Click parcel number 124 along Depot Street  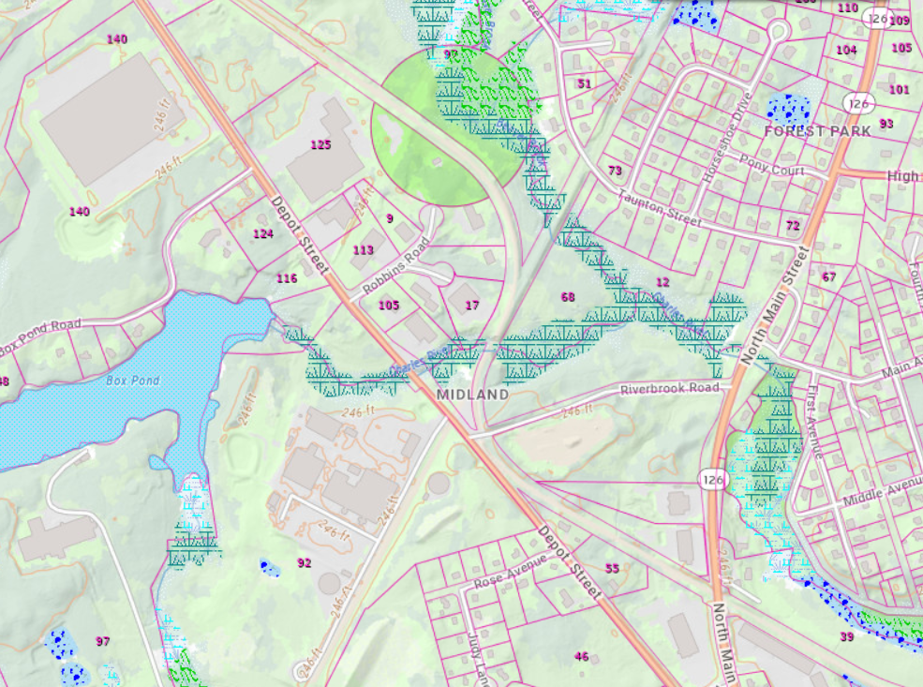click(262, 233)
